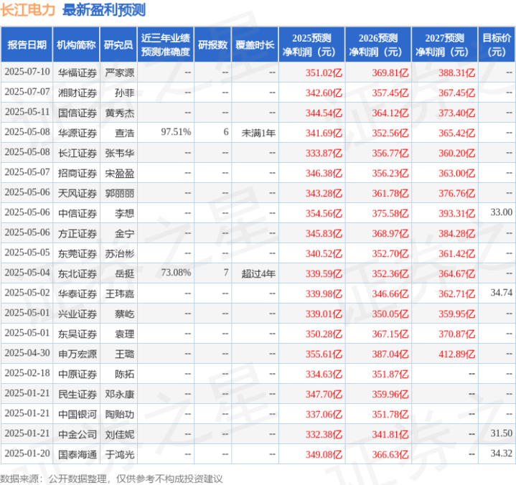The image size is (516, 485).
Task: Click the 近三年业绩预测准确度 column header
Action: pos(166,44)
